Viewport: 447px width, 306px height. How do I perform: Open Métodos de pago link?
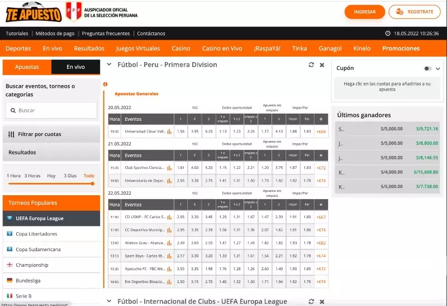point(55,34)
